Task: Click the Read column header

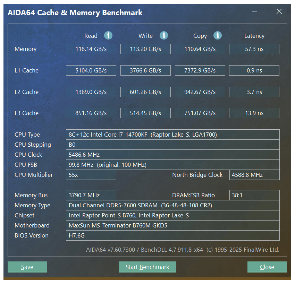Action: (91, 36)
